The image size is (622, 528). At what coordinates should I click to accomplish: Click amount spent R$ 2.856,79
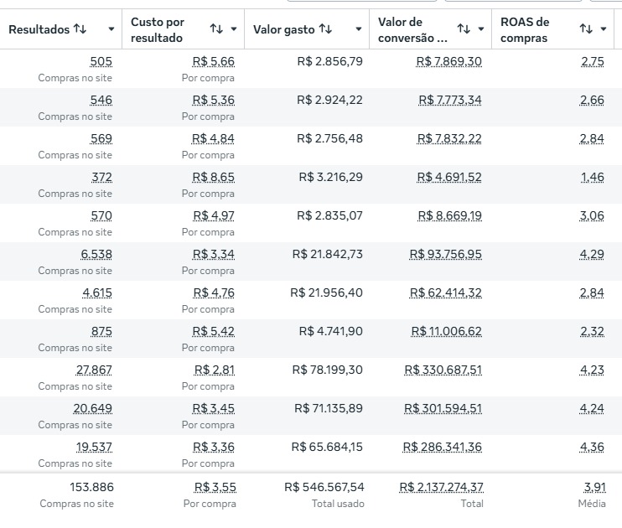pos(330,61)
